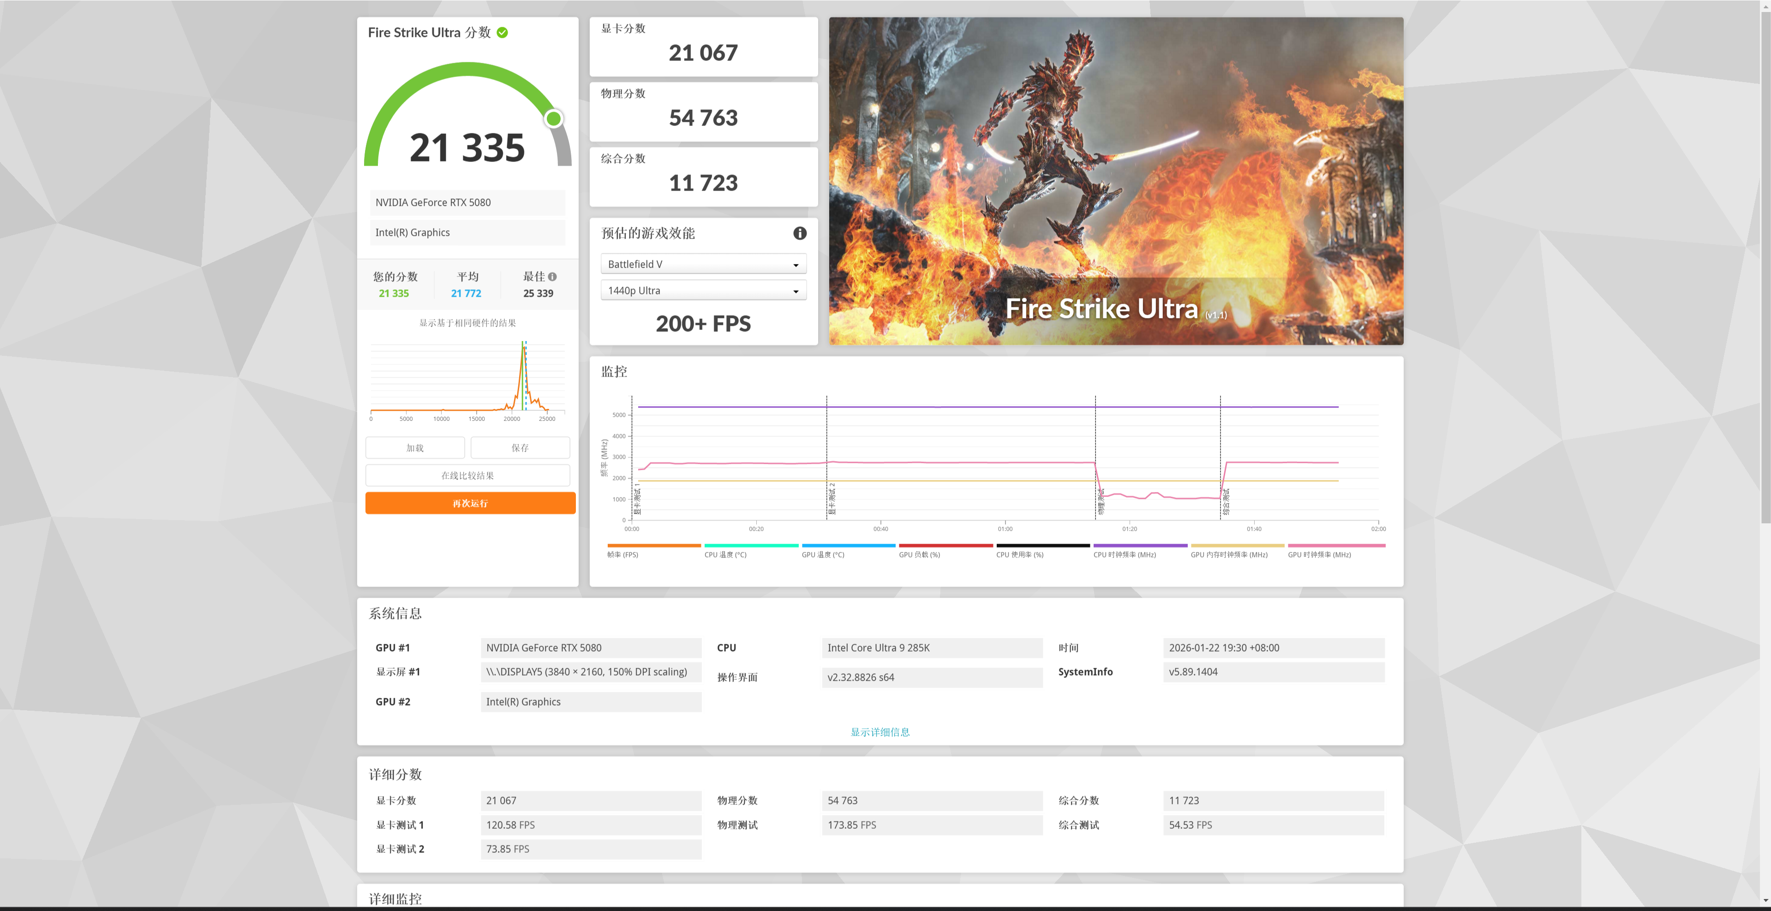Click the green validation checkmark icon
Image resolution: width=1771 pixels, height=911 pixels.
[x=503, y=32]
